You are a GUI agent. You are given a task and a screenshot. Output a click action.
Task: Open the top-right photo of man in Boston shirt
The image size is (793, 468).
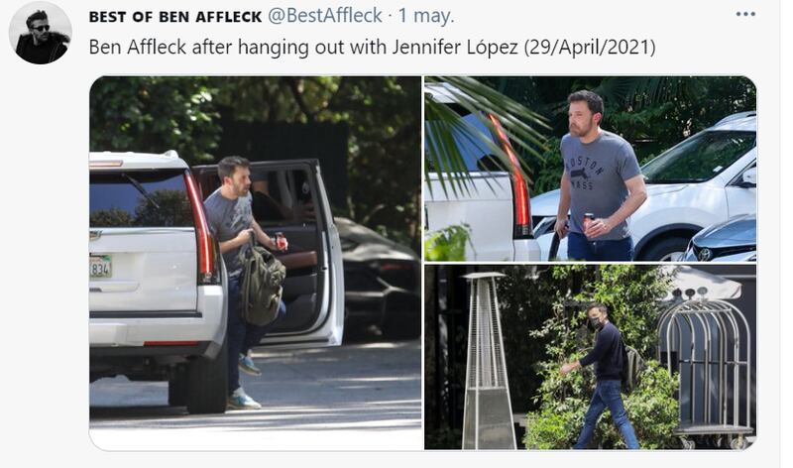click(x=590, y=169)
